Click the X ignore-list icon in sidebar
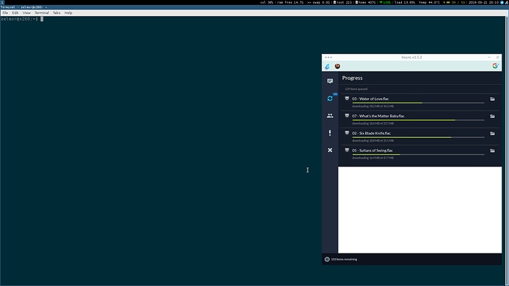This screenshot has height=286, width=509. (330, 150)
